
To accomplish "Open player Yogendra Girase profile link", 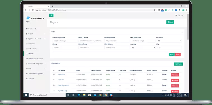I will pos(63,85).
